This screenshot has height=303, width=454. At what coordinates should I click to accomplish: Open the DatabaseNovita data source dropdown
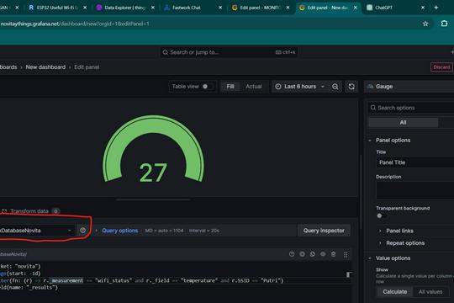coord(36,231)
